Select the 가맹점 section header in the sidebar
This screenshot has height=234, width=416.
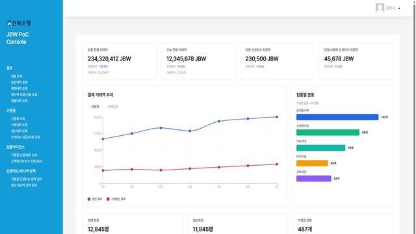tap(11, 110)
